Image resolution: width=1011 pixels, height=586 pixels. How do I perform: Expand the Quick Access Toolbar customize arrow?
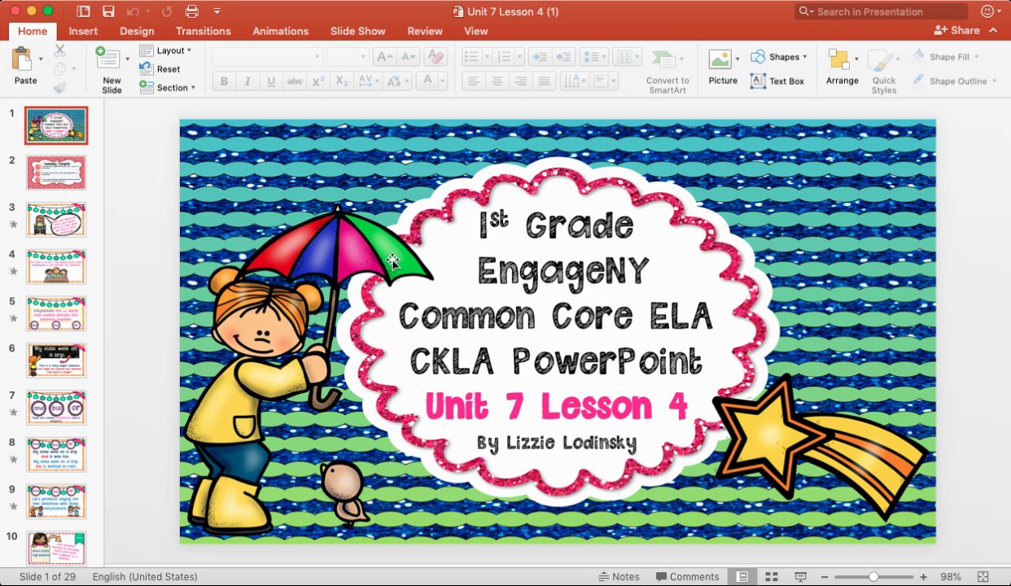point(217,11)
